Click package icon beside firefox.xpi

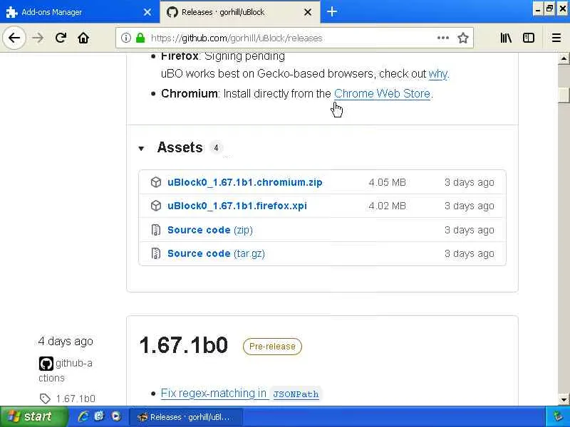pos(155,206)
